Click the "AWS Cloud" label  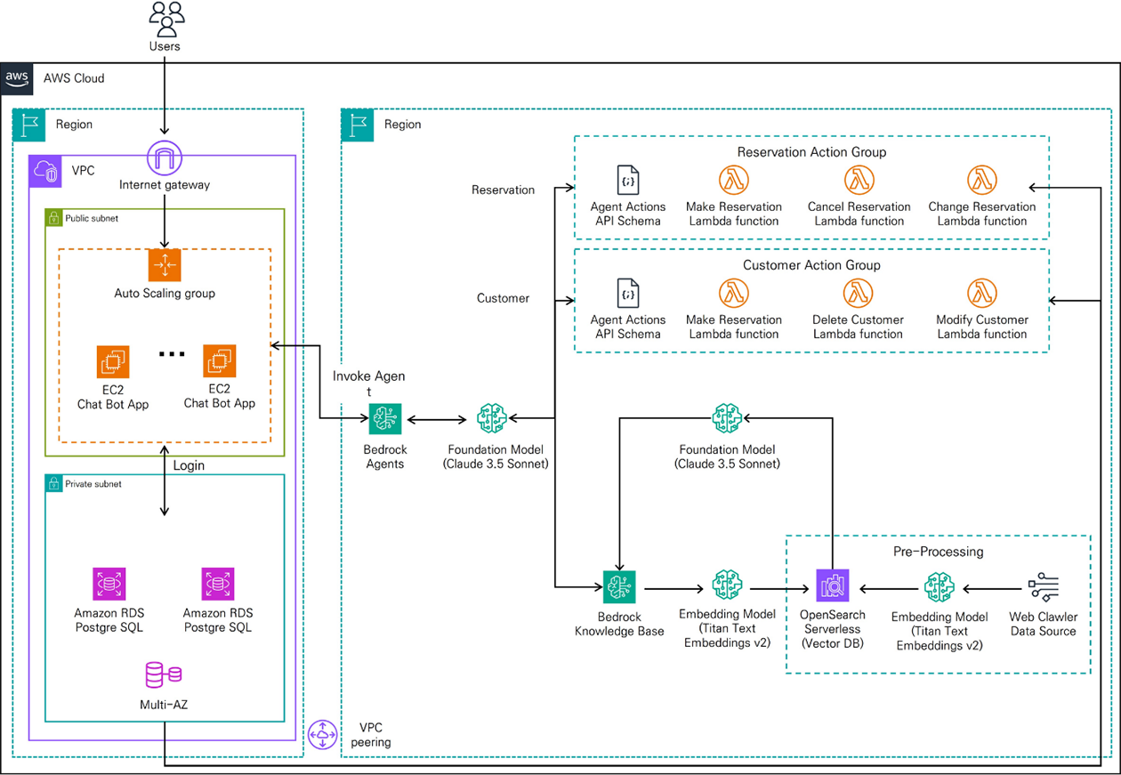click(74, 78)
